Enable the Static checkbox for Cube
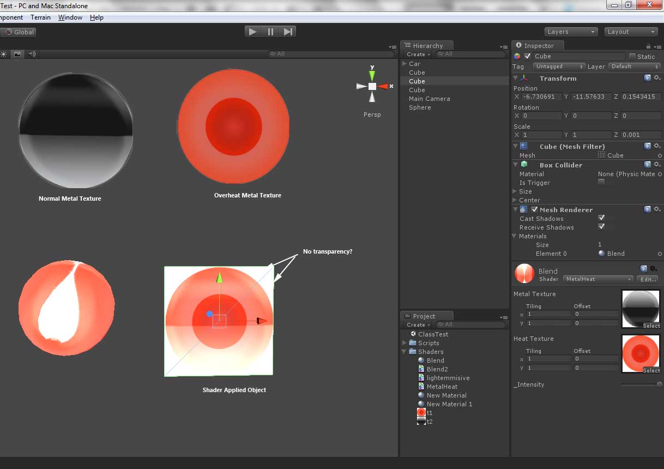Screen dimensions: 664x469 [x=633, y=56]
